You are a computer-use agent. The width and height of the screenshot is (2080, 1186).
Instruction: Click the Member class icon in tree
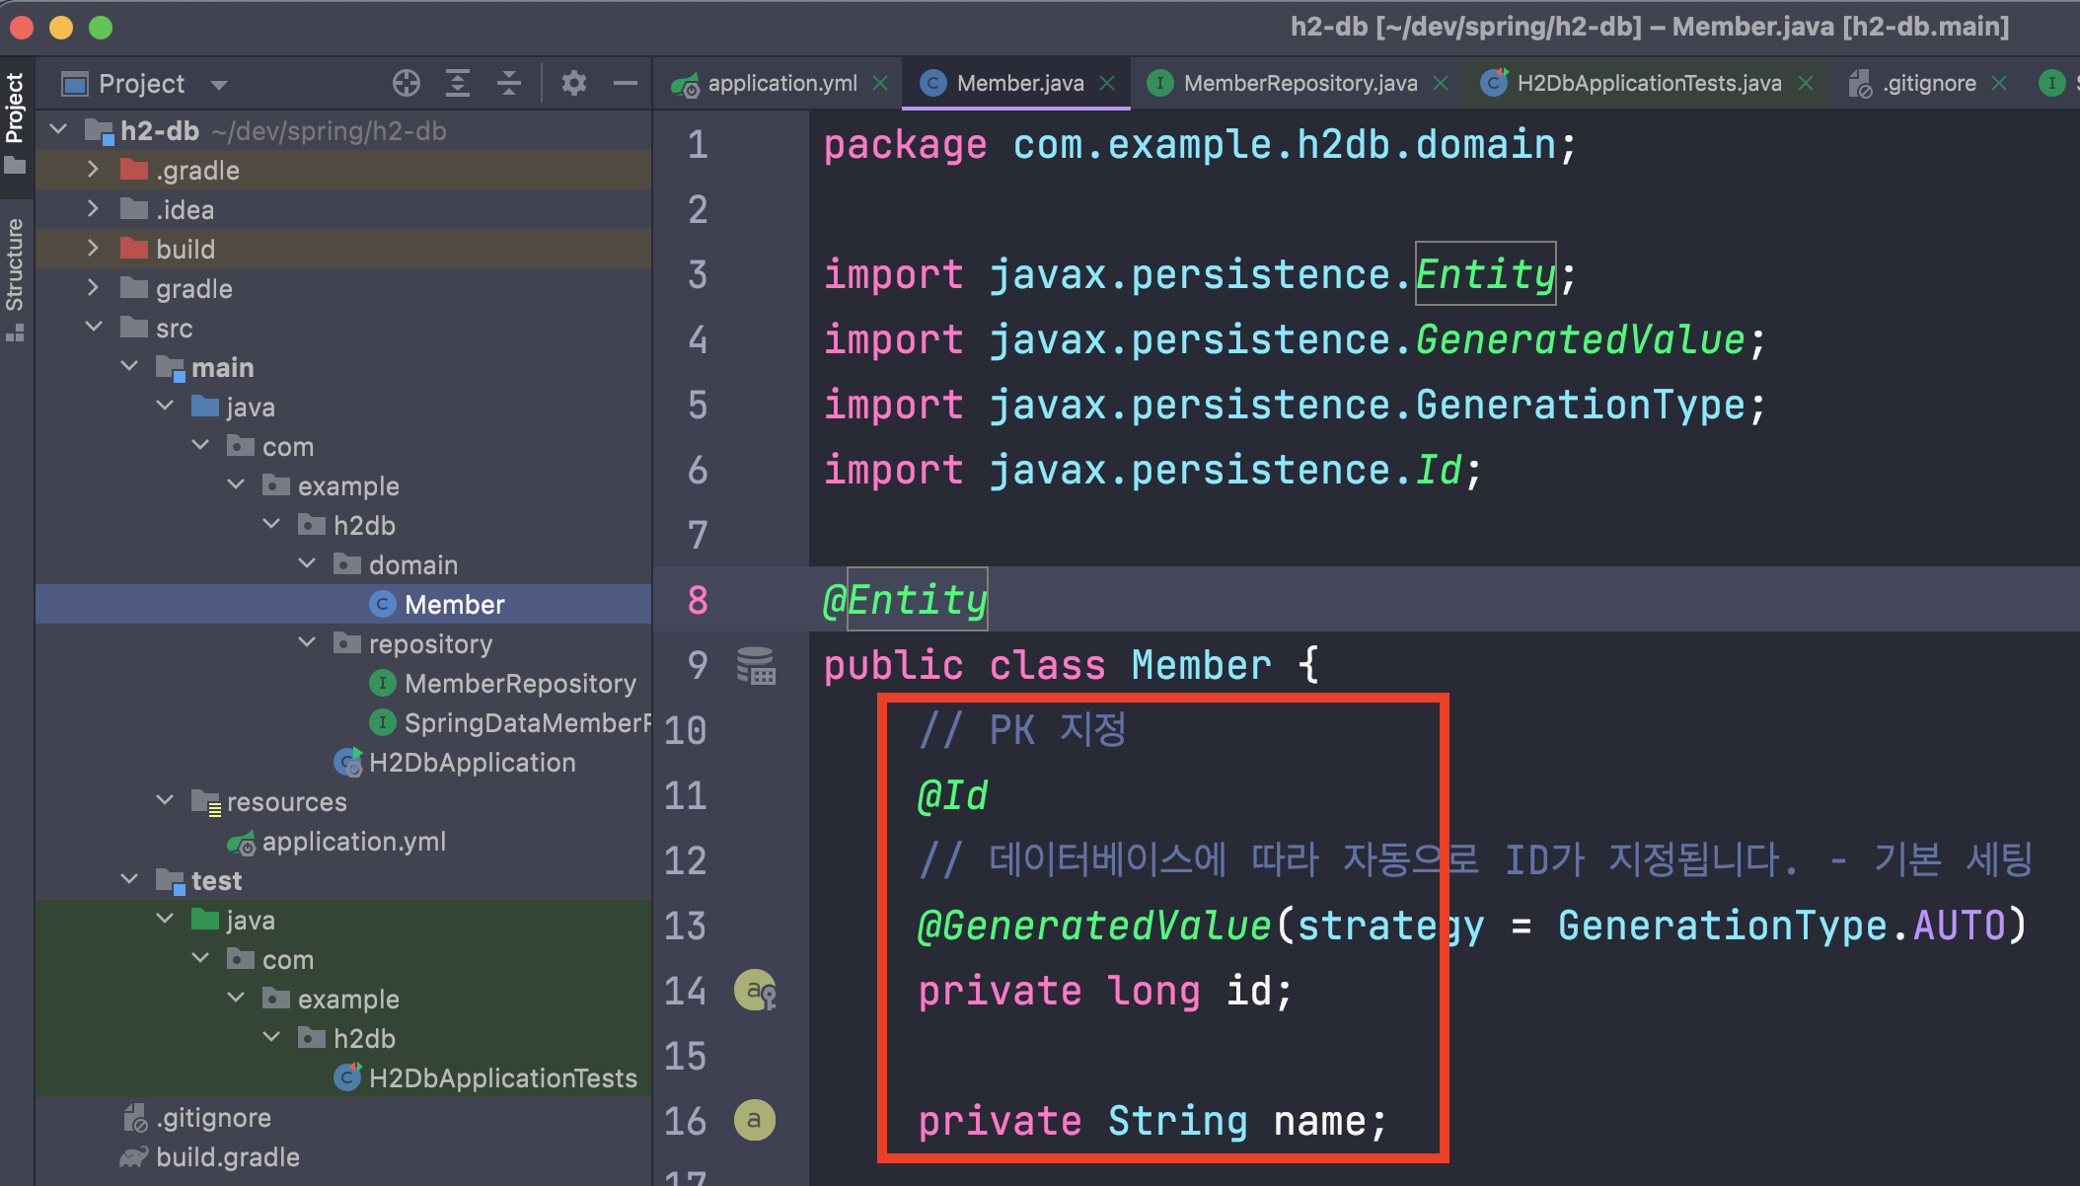(382, 604)
